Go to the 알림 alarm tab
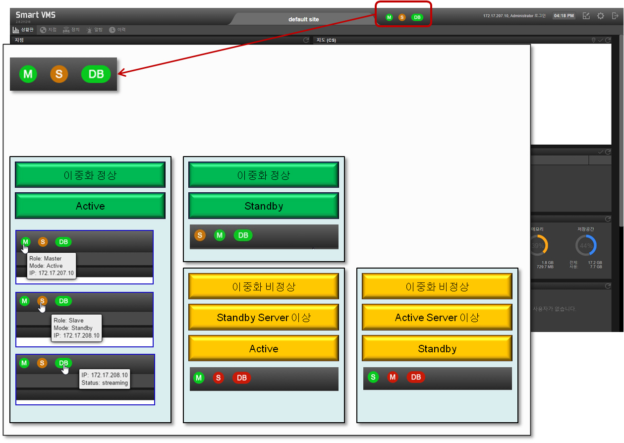 95,30
